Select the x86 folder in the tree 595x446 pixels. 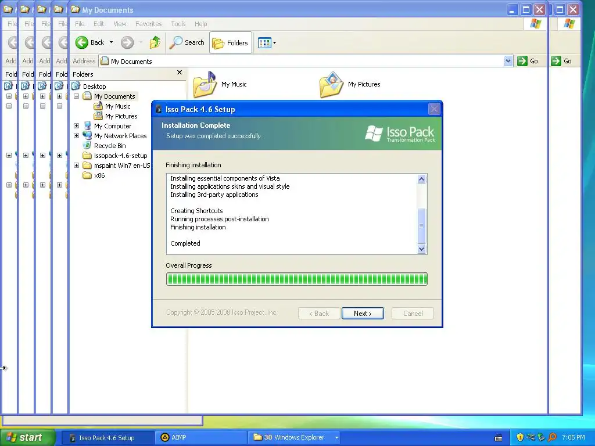[99, 175]
